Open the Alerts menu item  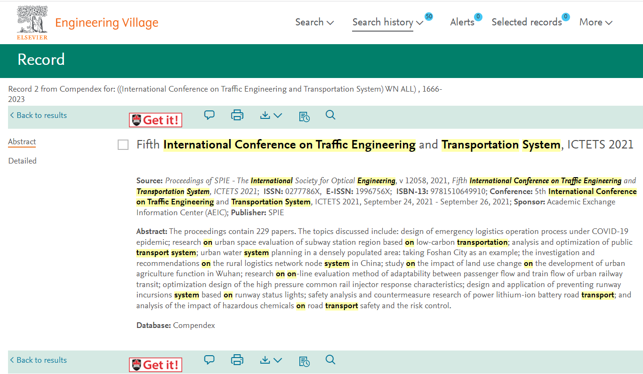click(x=462, y=22)
